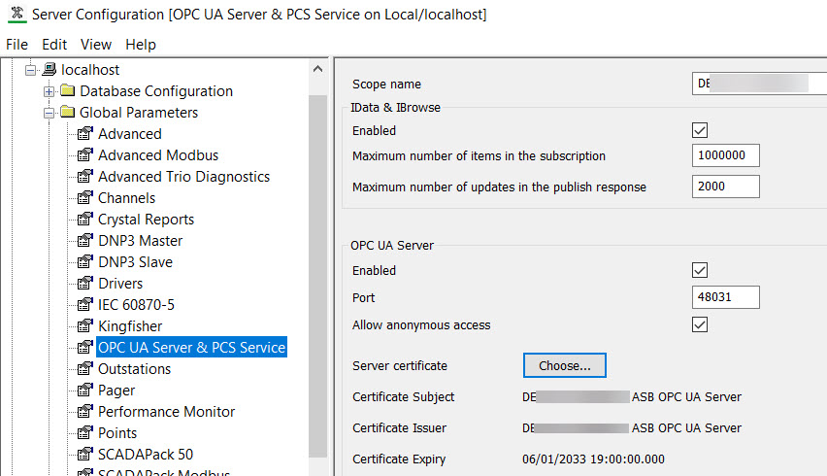The height and width of the screenshot is (476, 827).
Task: Click the Pager settings icon
Action: click(84, 390)
